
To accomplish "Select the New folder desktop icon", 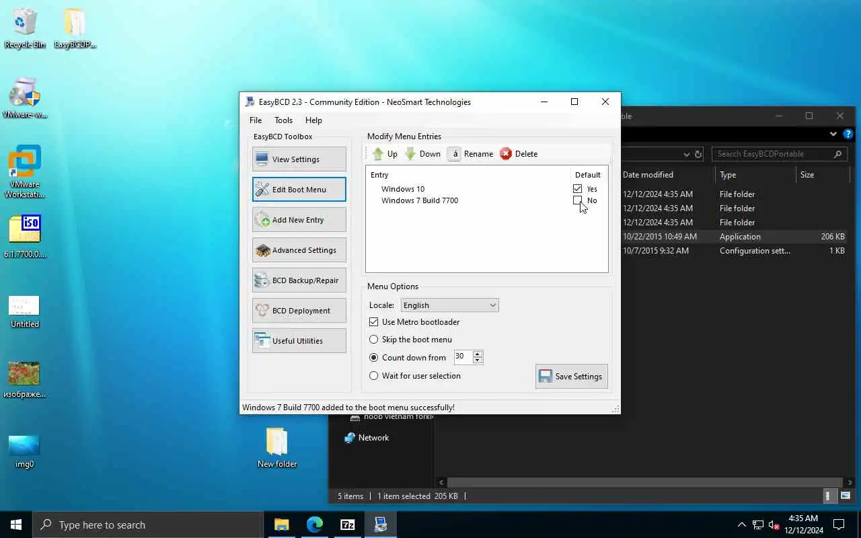I will (277, 448).
